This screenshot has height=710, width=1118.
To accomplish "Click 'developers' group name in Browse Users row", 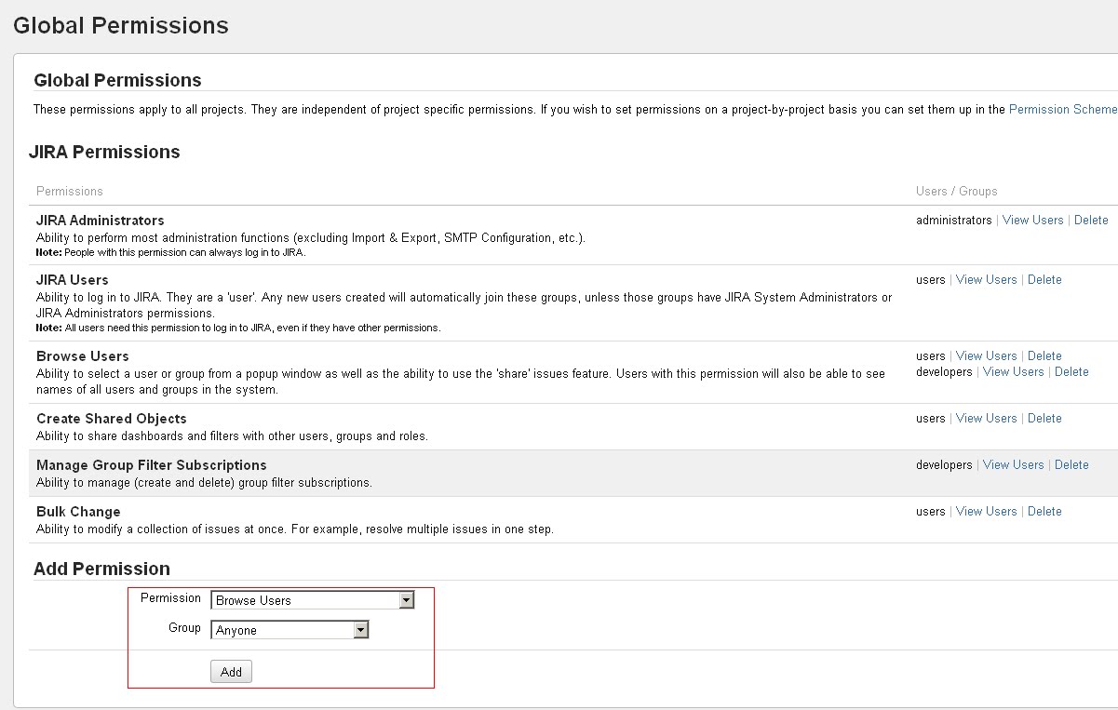I will tap(944, 372).
